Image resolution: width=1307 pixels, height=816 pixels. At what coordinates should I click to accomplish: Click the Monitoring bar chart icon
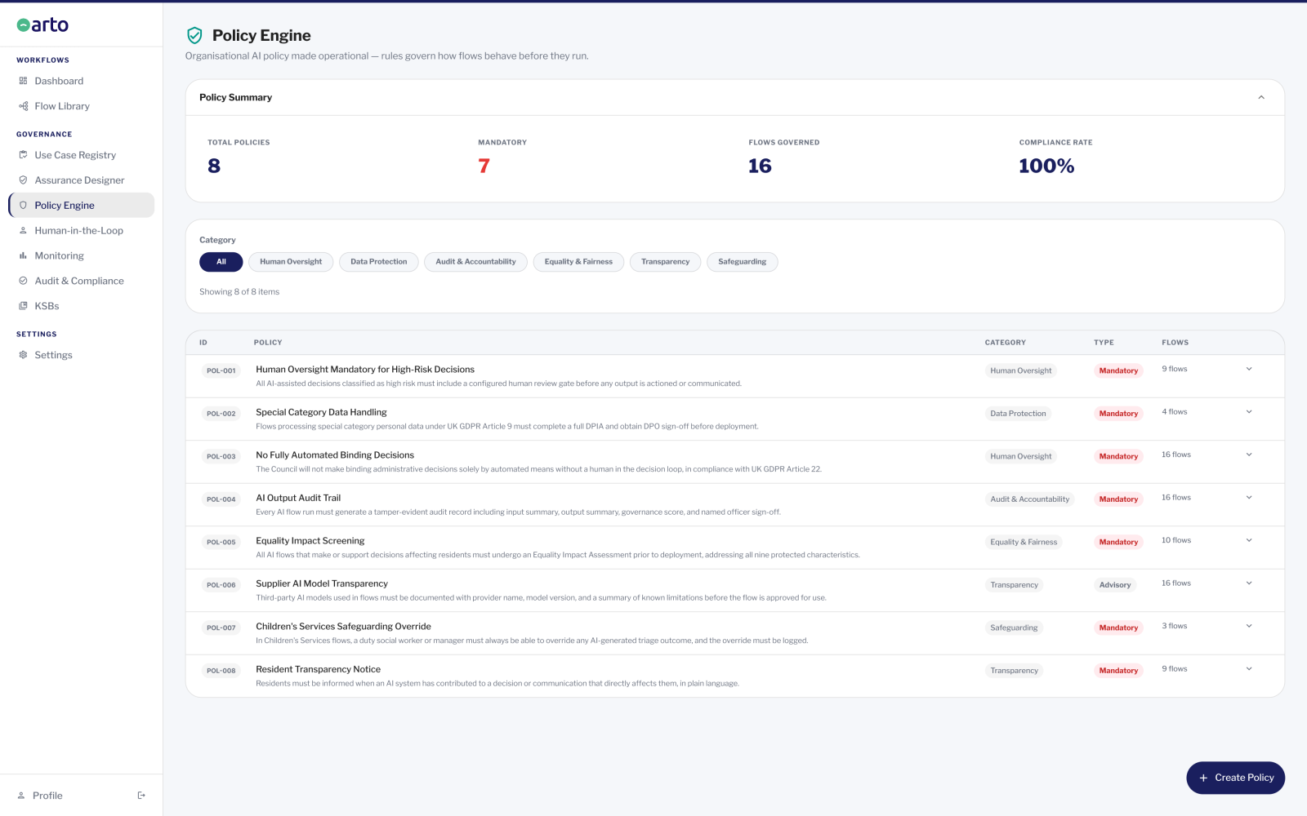(23, 256)
